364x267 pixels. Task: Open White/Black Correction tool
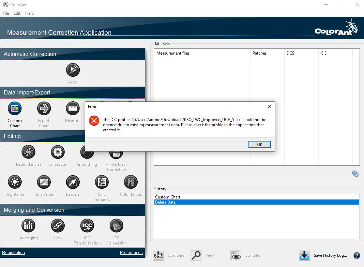tap(116, 155)
